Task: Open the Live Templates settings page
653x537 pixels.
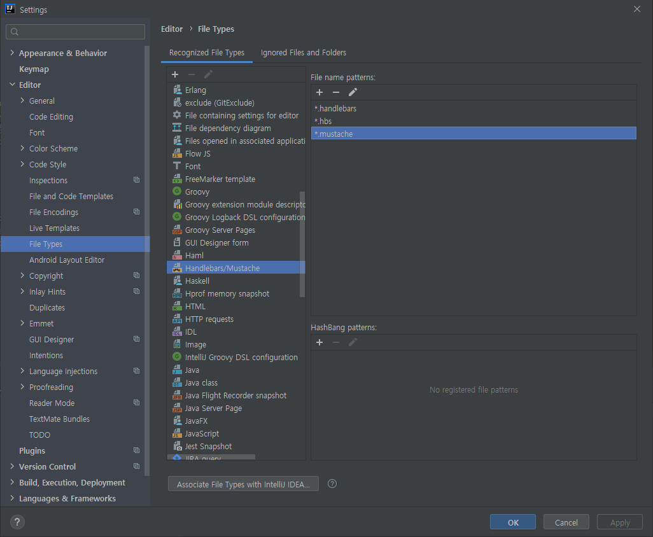Action: point(54,228)
